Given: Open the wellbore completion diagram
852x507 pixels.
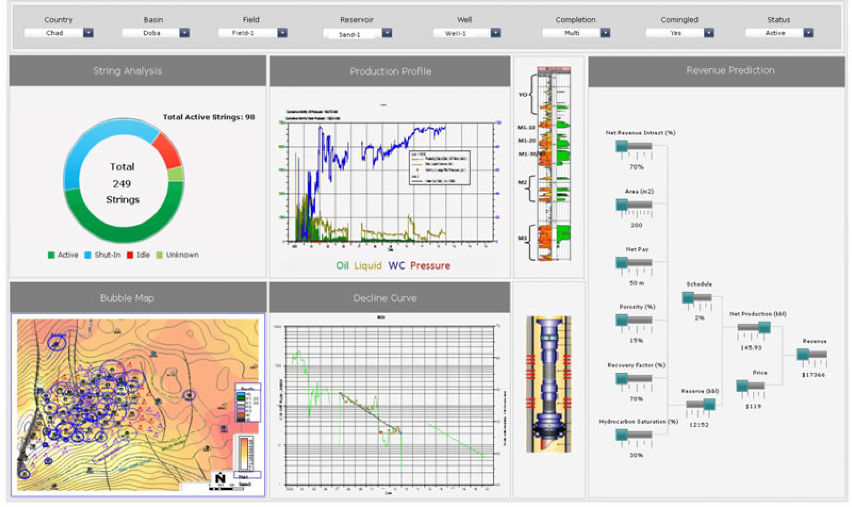Looking at the screenshot, I should pyautogui.click(x=548, y=384).
